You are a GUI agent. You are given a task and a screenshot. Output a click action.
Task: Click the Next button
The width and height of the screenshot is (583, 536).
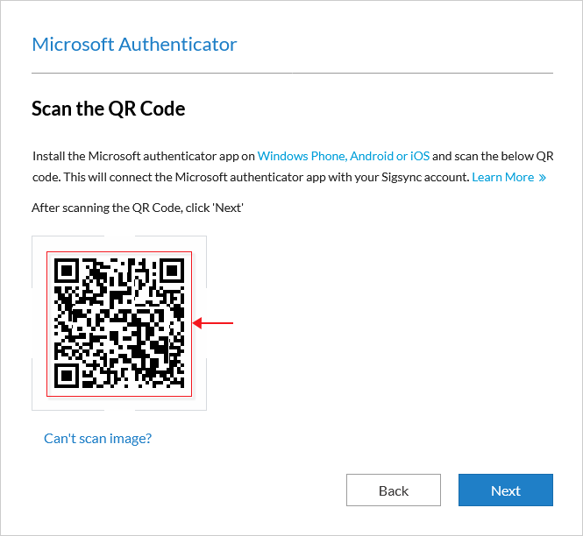[505, 490]
